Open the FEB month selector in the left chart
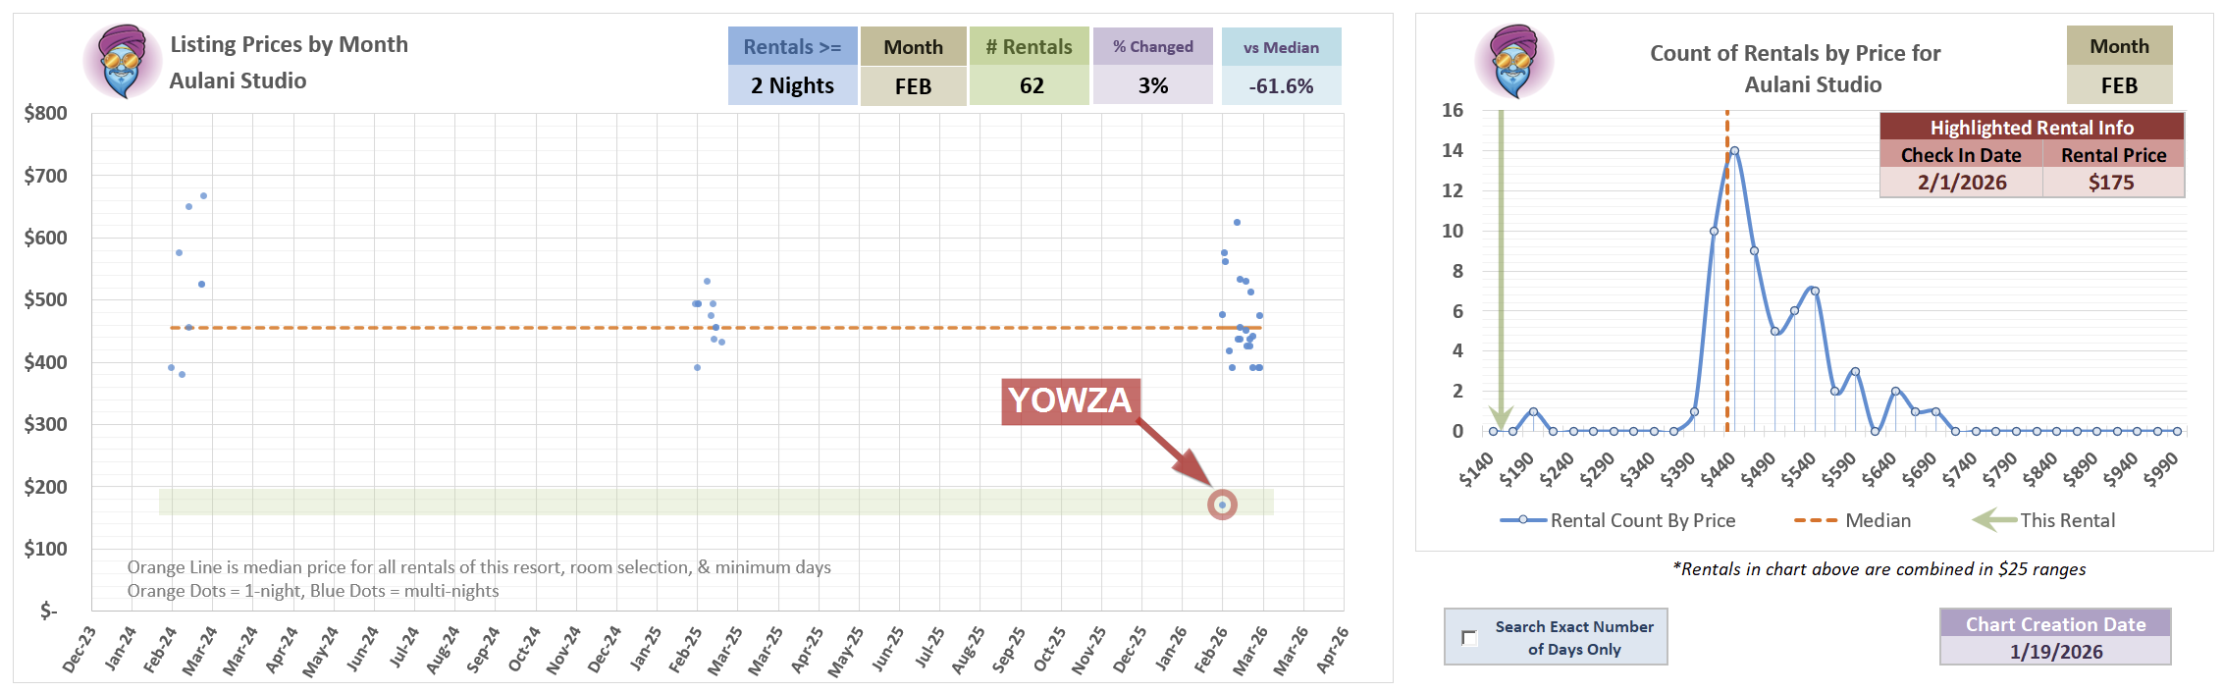This screenshot has width=2223, height=692. 913,85
